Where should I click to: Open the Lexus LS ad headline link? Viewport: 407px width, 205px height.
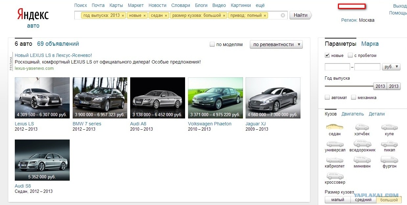(x=53, y=55)
